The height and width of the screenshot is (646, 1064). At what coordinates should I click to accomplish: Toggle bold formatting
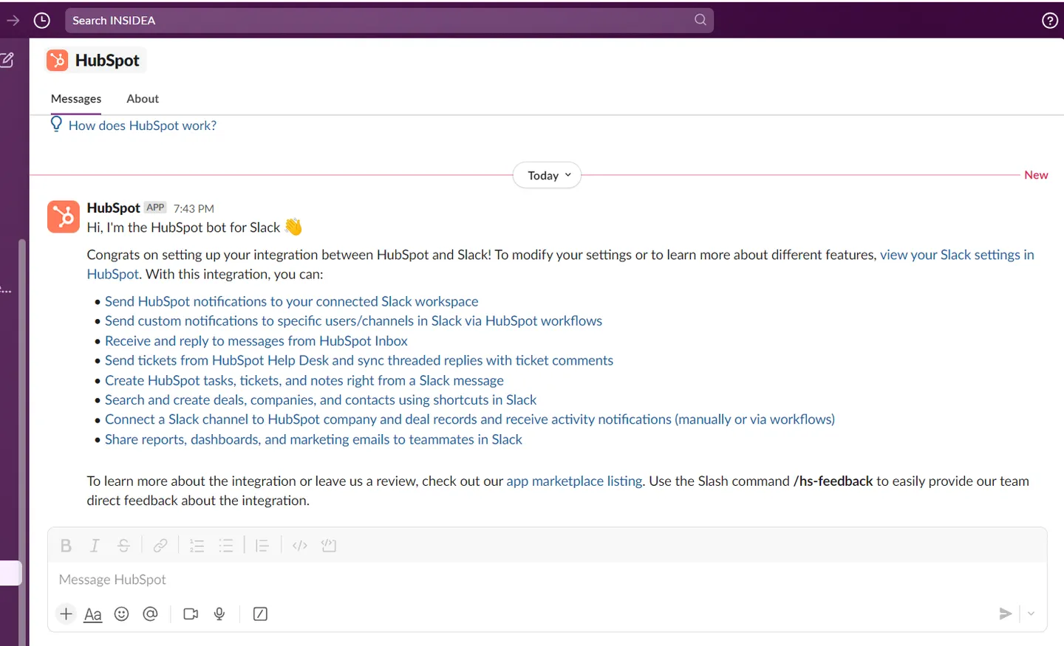[x=66, y=546]
